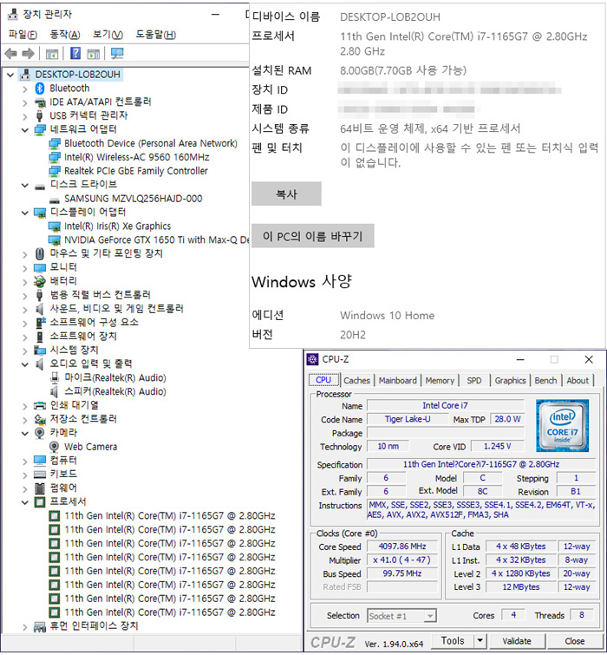Click the Close button in CPU-Z

click(x=574, y=640)
